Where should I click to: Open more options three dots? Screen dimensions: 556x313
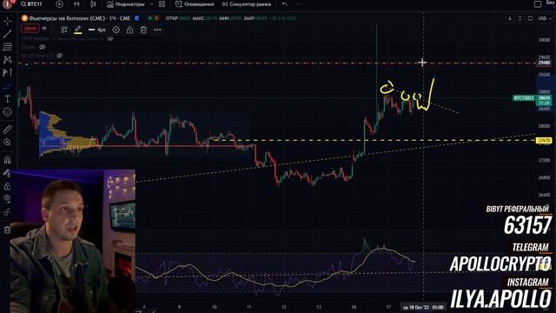[x=157, y=30]
